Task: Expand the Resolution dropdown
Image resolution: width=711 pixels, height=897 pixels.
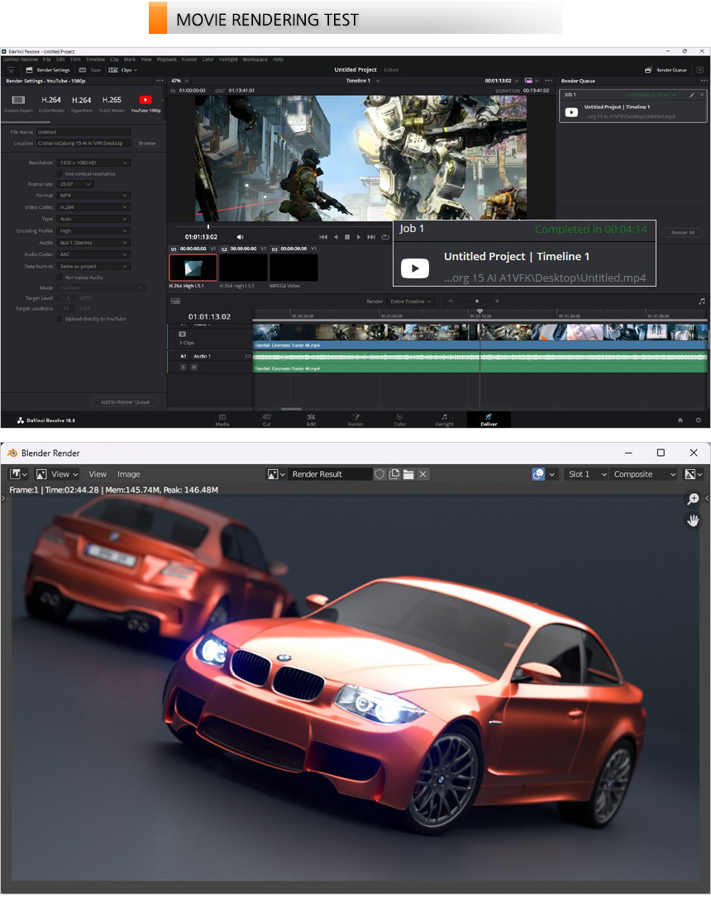Action: [x=93, y=163]
